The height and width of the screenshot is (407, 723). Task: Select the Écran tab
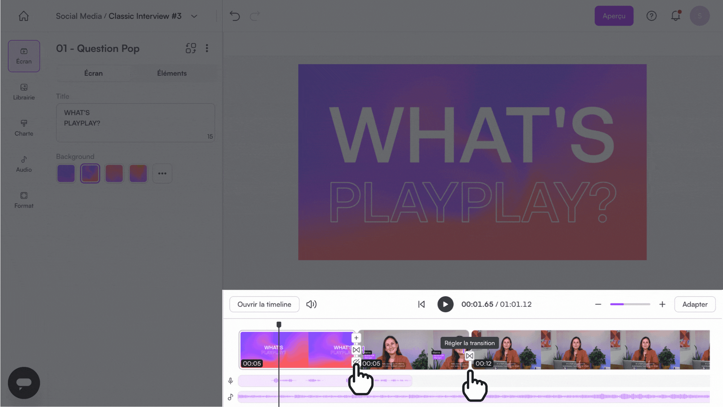tap(93, 73)
